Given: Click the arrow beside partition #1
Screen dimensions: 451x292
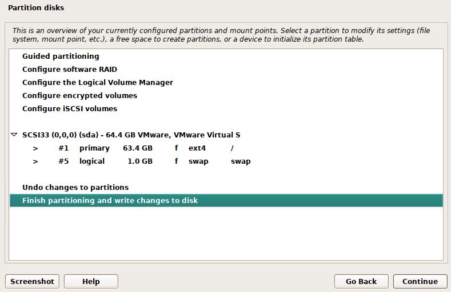Looking at the screenshot, I should (35, 148).
